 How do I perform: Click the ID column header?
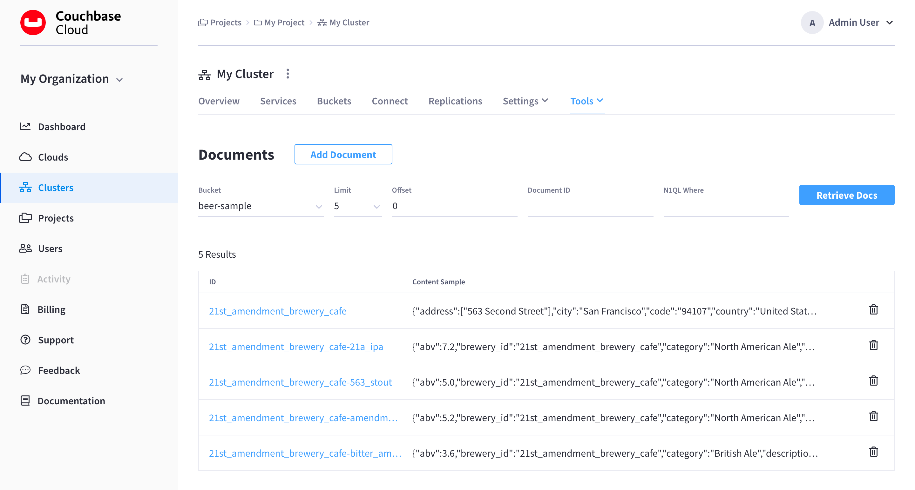point(212,282)
